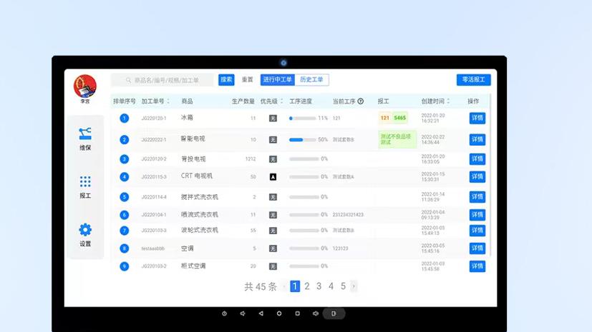Open 详情 for 背投电视 row

(x=477, y=159)
